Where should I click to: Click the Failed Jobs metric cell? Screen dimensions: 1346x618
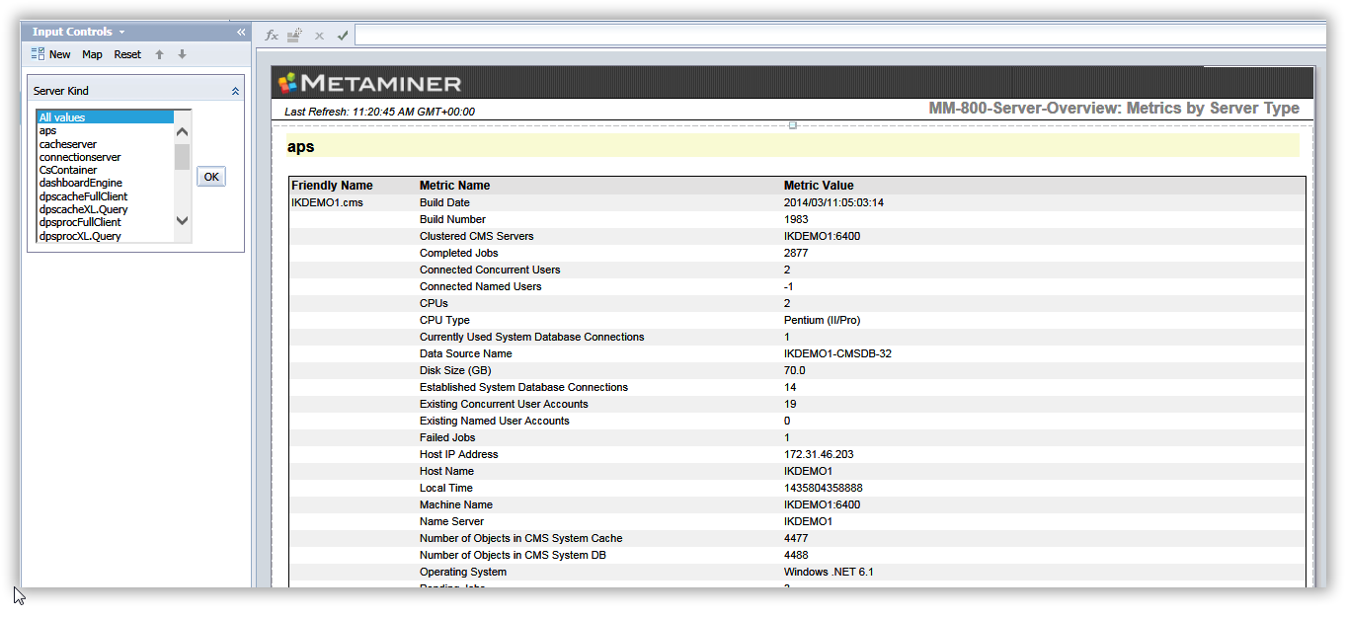tap(447, 437)
